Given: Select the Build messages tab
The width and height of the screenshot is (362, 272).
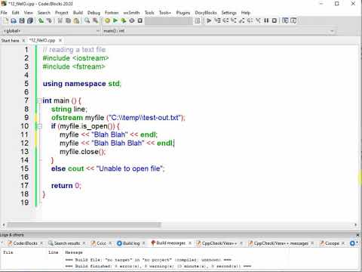Looking at the screenshot, I should tap(171, 243).
